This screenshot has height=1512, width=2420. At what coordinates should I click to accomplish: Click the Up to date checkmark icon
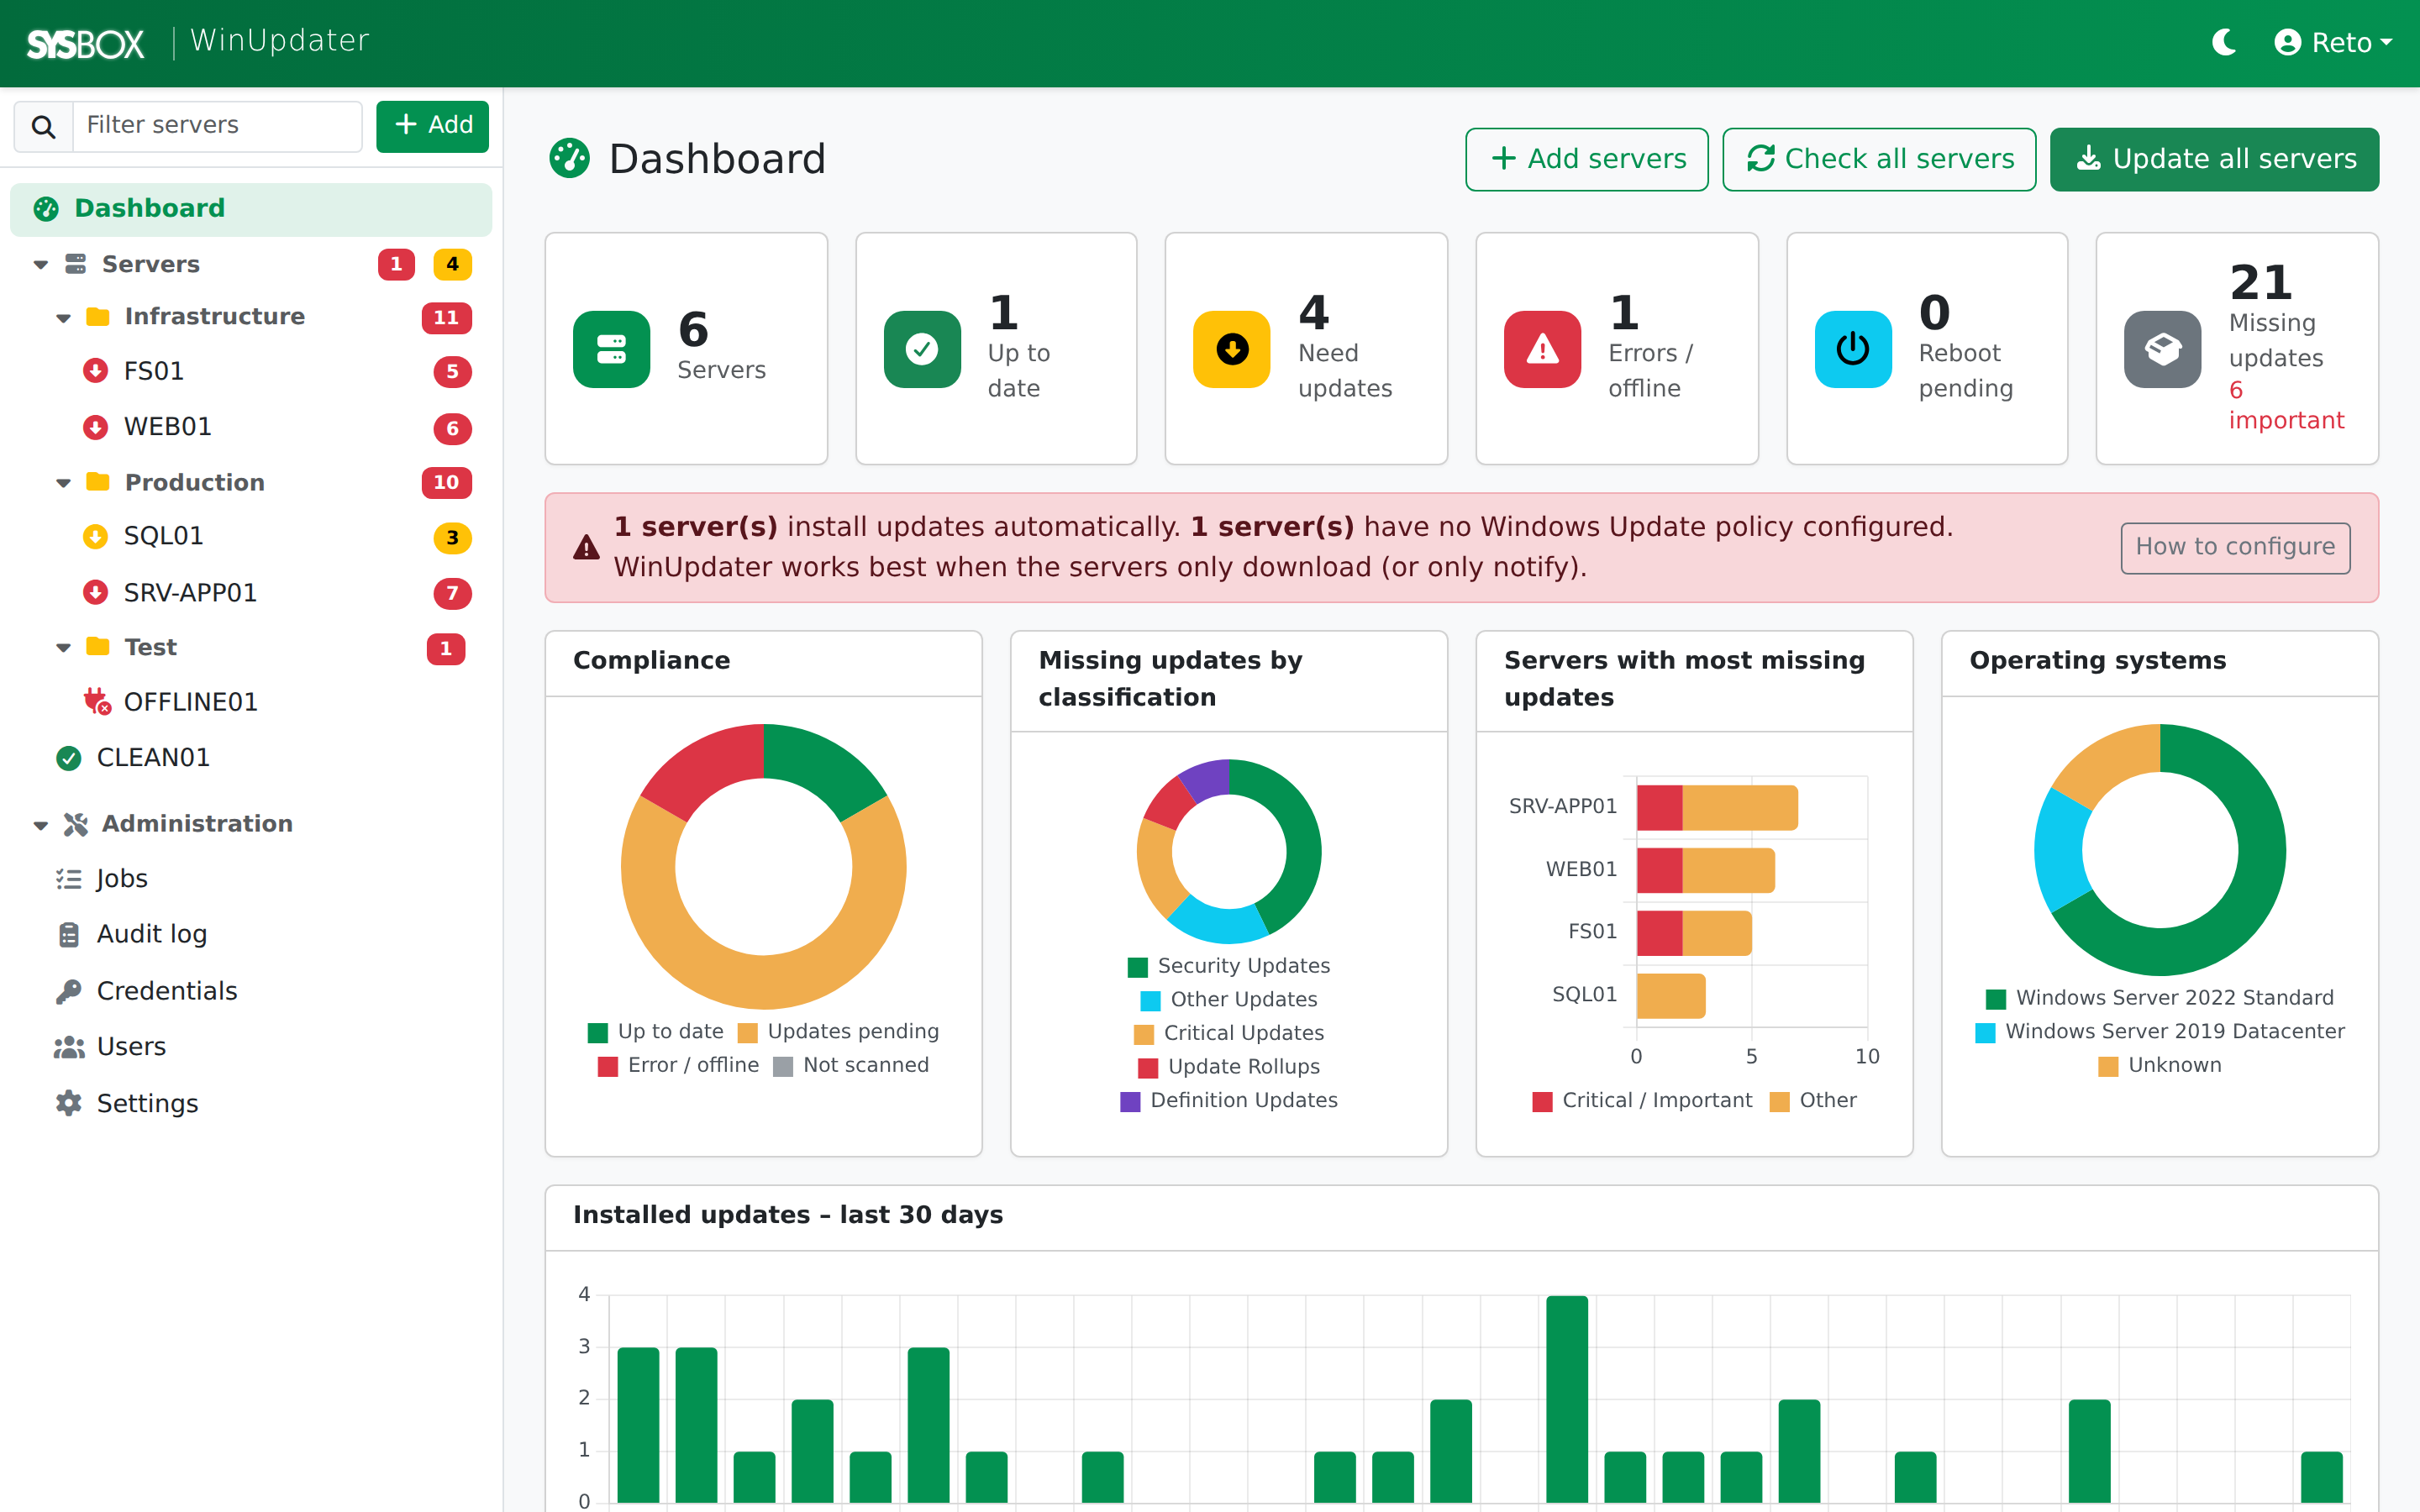click(x=922, y=349)
